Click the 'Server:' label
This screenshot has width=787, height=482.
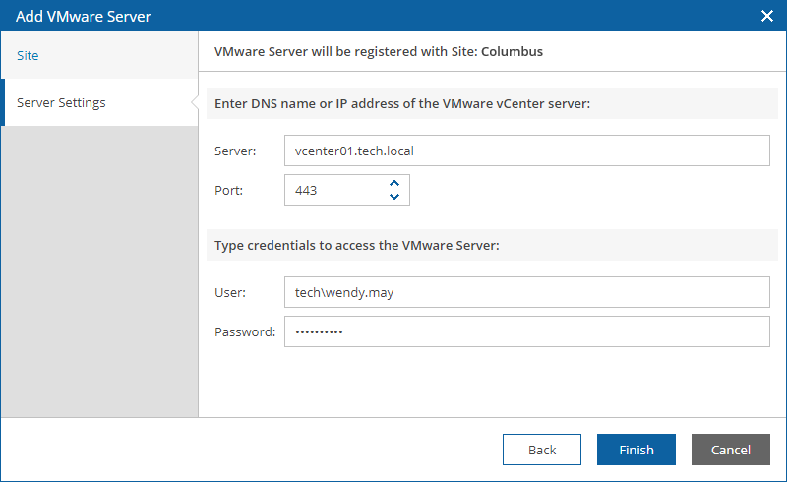[x=235, y=151]
